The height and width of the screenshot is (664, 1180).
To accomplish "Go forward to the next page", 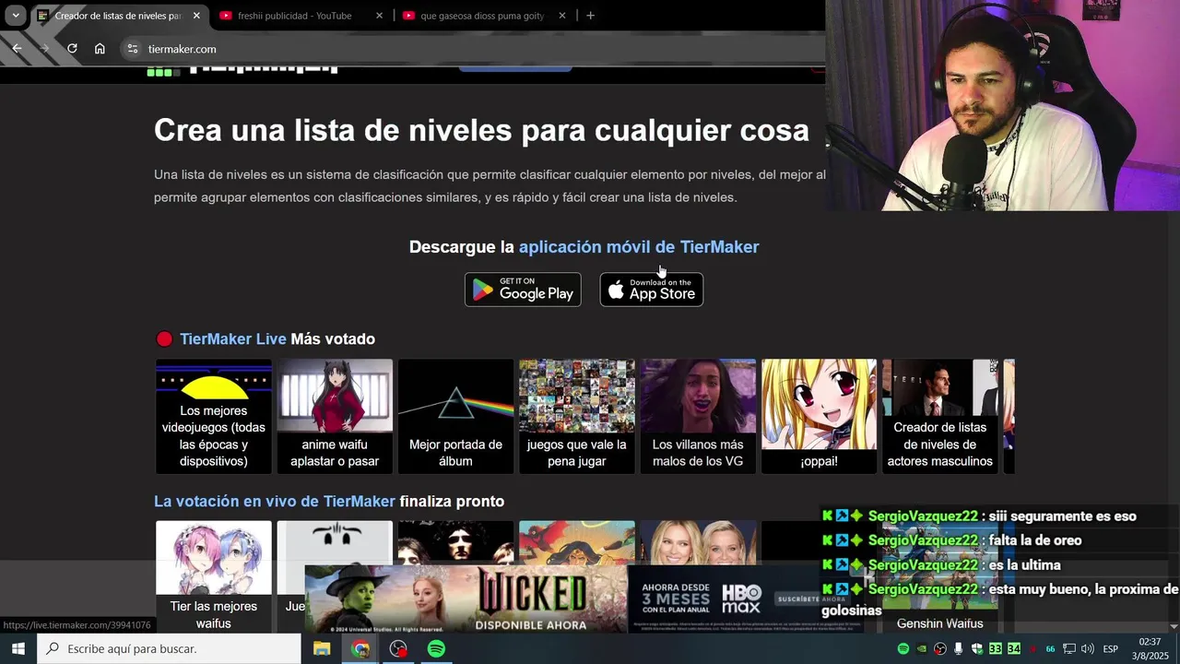I will 44,49.
